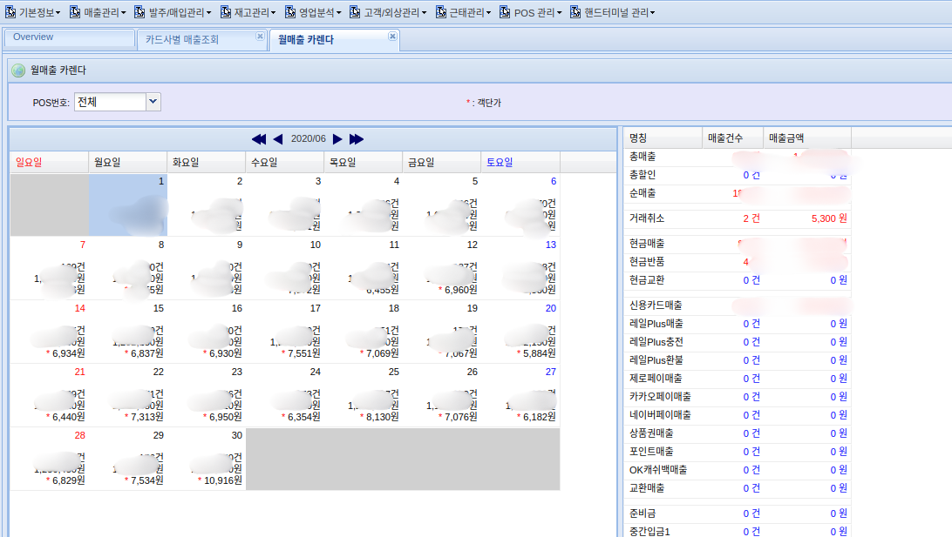
Task: Open the POS번호 dropdown arrow
Action: (x=153, y=102)
